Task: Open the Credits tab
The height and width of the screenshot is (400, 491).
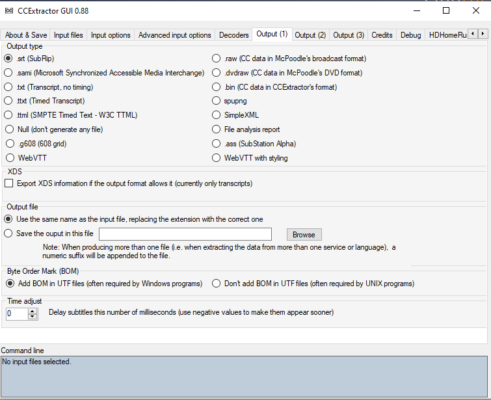Action: tap(382, 35)
